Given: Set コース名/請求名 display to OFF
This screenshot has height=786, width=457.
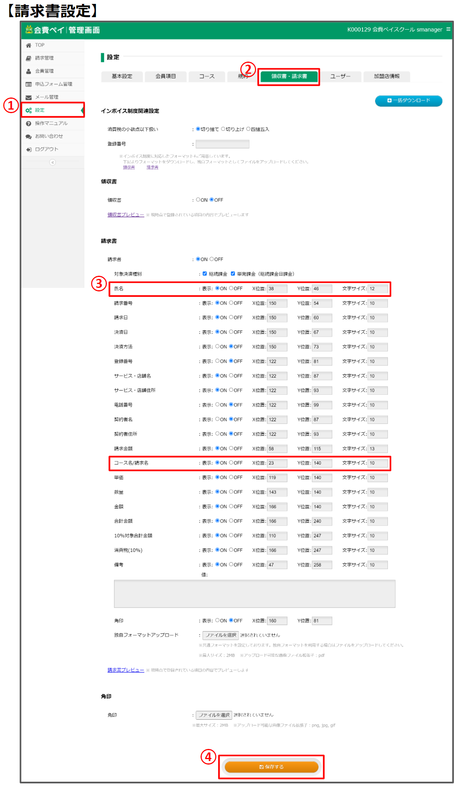Looking at the screenshot, I should [x=231, y=463].
